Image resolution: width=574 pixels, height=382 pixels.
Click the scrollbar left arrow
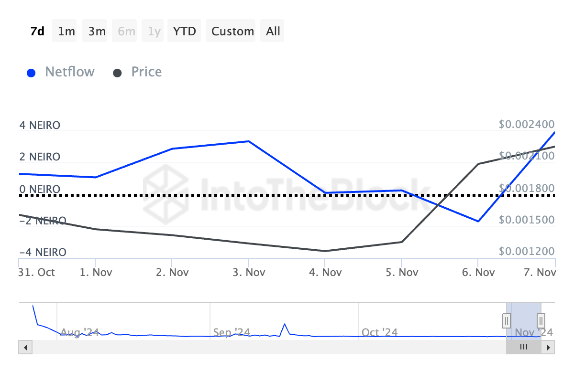pyautogui.click(x=25, y=347)
